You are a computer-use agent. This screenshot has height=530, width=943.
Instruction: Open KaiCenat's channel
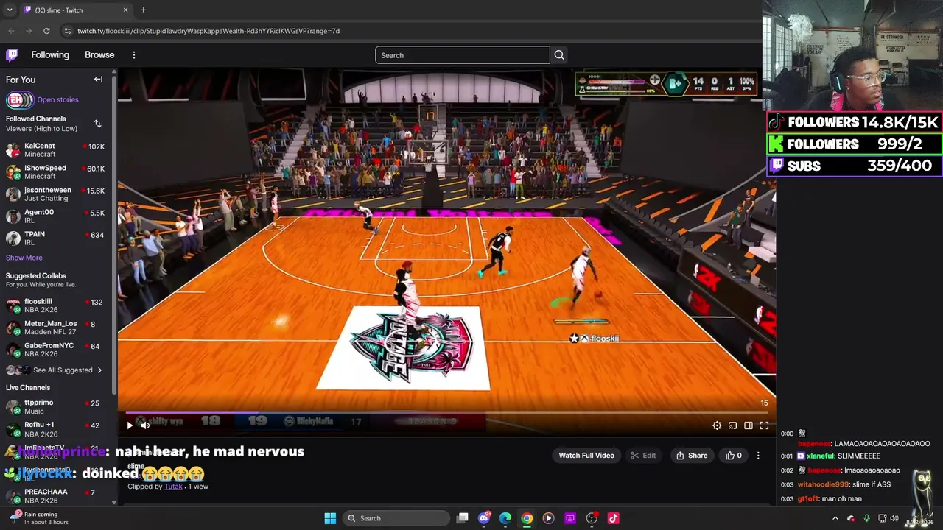pos(55,150)
